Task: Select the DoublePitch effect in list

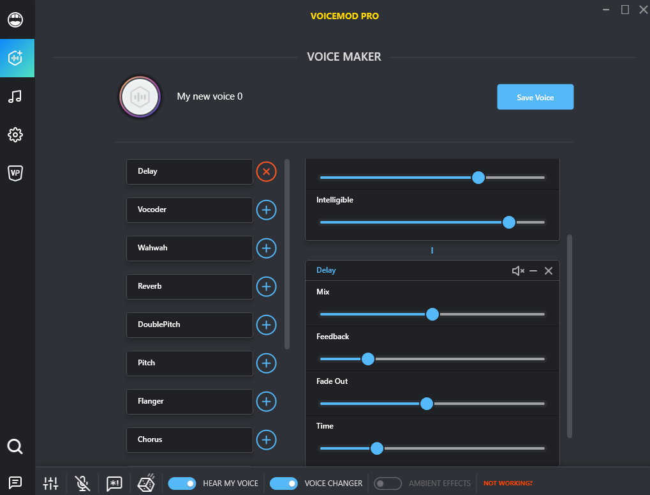Action: 189,325
